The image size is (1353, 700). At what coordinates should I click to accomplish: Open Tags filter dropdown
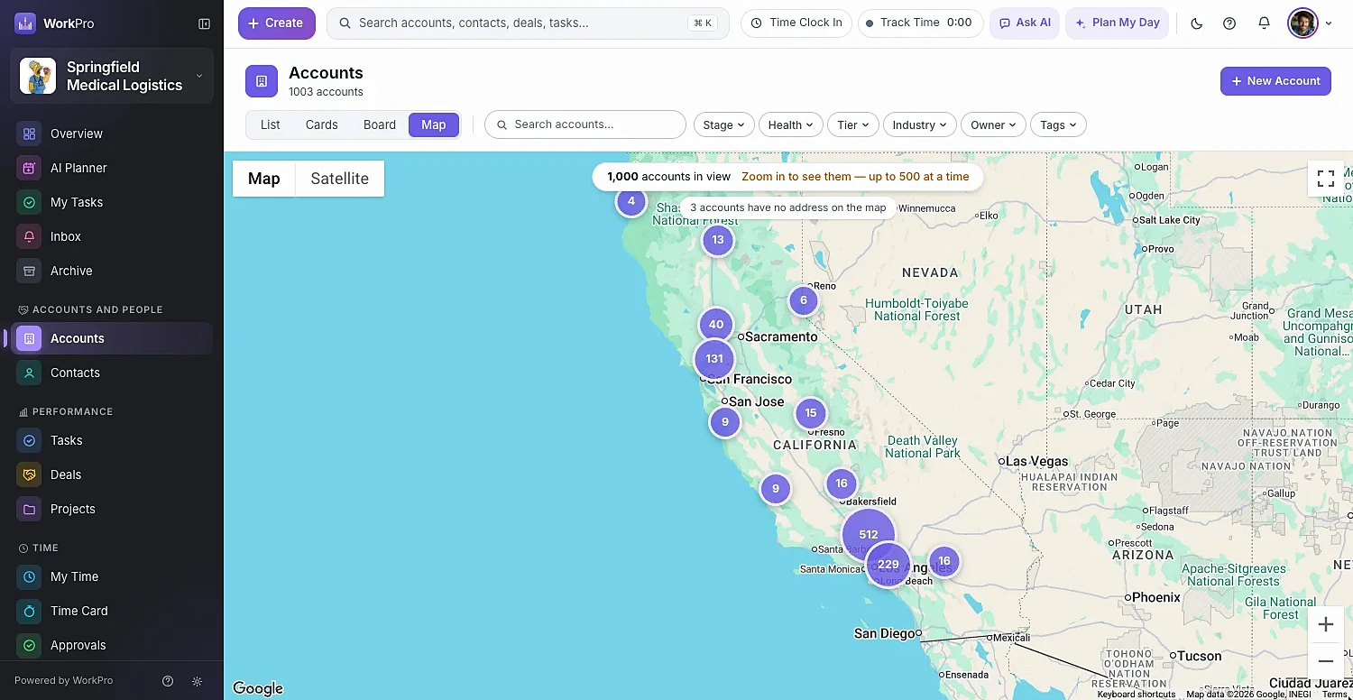pyautogui.click(x=1059, y=124)
